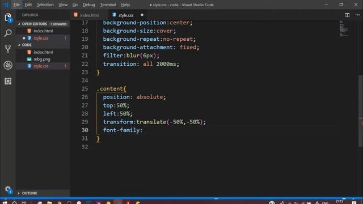Click the closing brace on line 31
Screen dimensions: 363x204
98,139
